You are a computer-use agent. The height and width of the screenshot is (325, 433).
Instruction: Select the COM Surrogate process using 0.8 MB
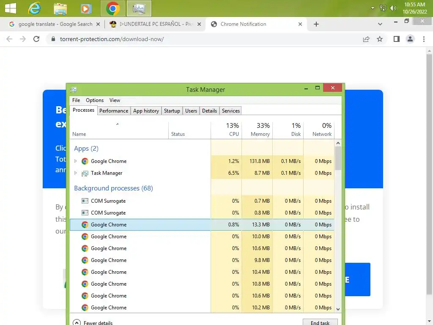[x=202, y=213]
